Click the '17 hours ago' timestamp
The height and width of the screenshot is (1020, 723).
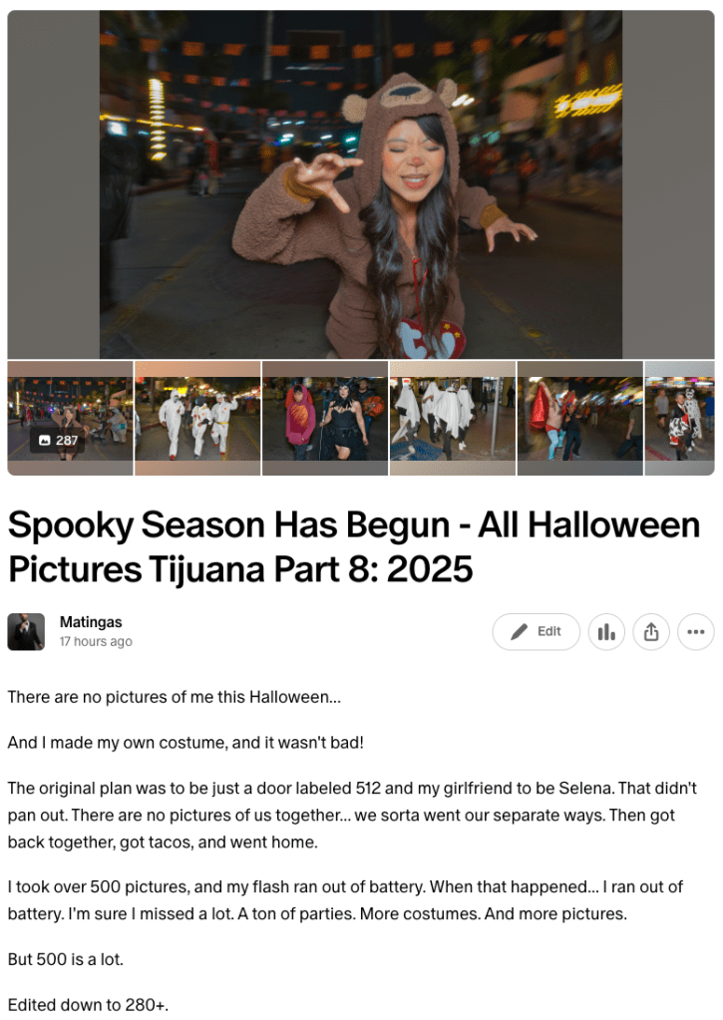pos(96,641)
